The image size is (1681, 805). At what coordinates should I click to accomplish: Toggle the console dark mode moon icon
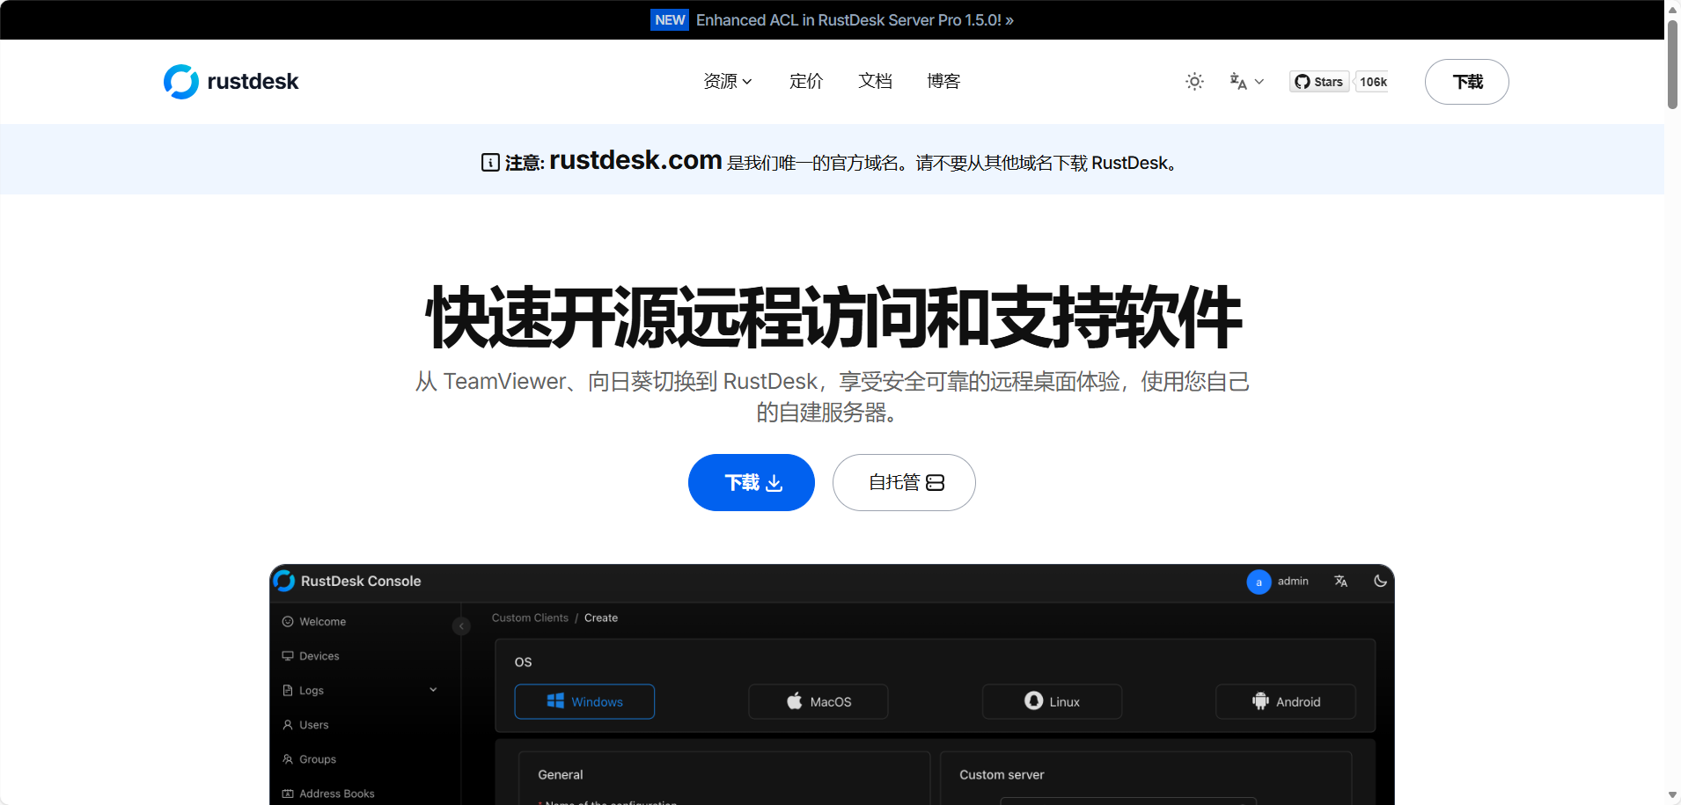pyautogui.click(x=1380, y=581)
